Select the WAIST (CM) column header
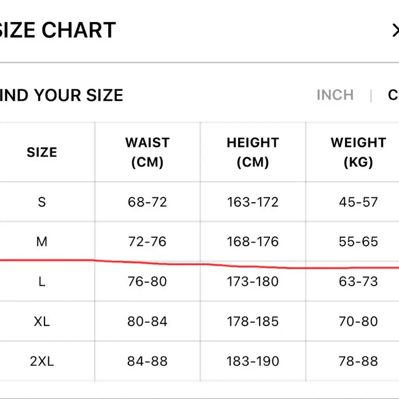The height and width of the screenshot is (399, 399). click(147, 153)
